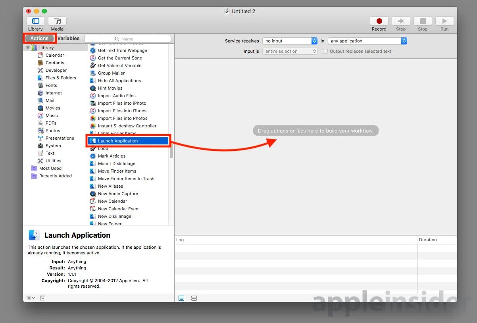Open the Most Used smart group
477x323 pixels.
(x=50, y=168)
